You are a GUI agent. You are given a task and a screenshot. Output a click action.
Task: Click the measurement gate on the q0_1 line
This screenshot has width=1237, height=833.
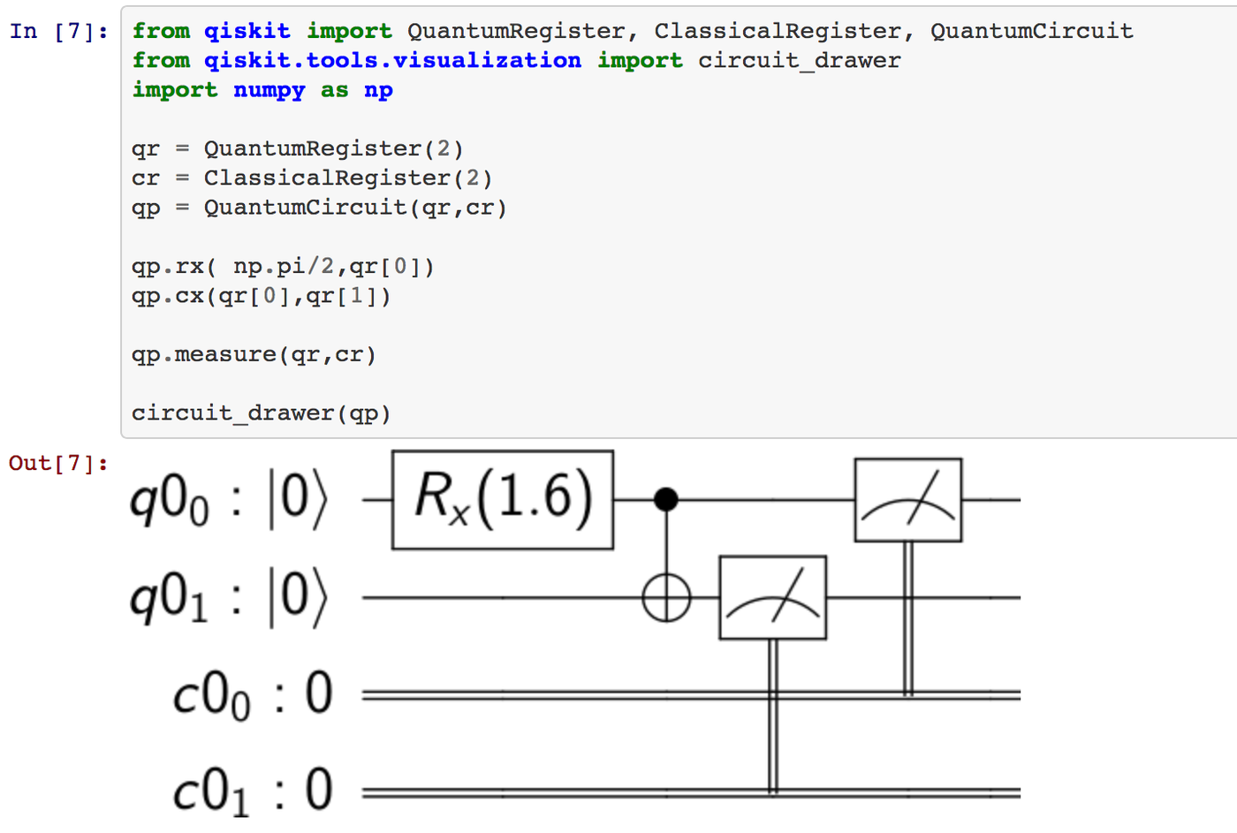click(773, 598)
